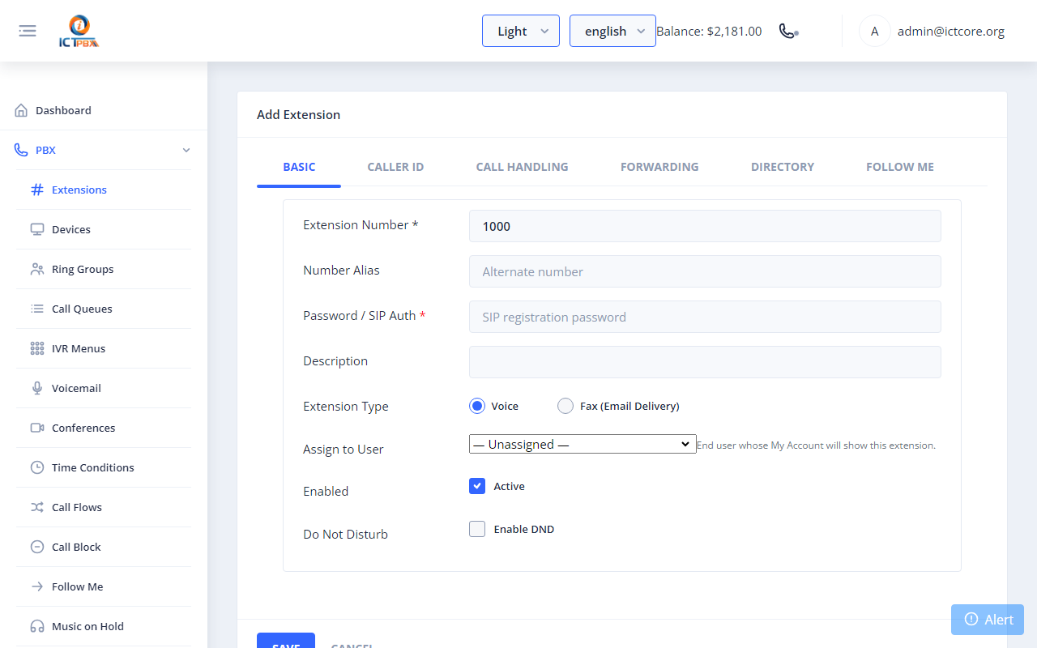Click the Conferences video camera icon
Screen dimensions: 1037x648
(x=37, y=428)
